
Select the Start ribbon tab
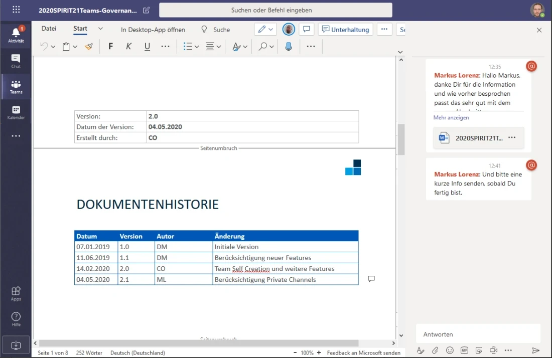80,29
